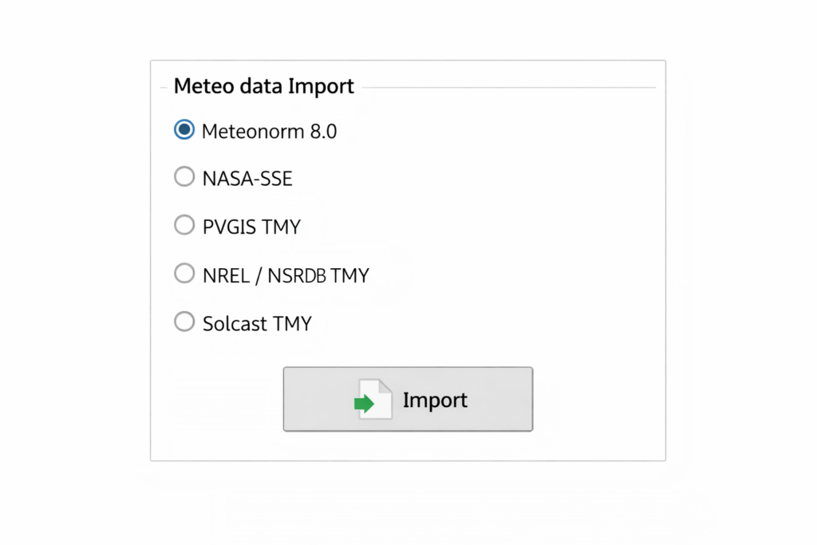
Task: Click the "8.0" version number in Meteonorm
Action: 323,131
